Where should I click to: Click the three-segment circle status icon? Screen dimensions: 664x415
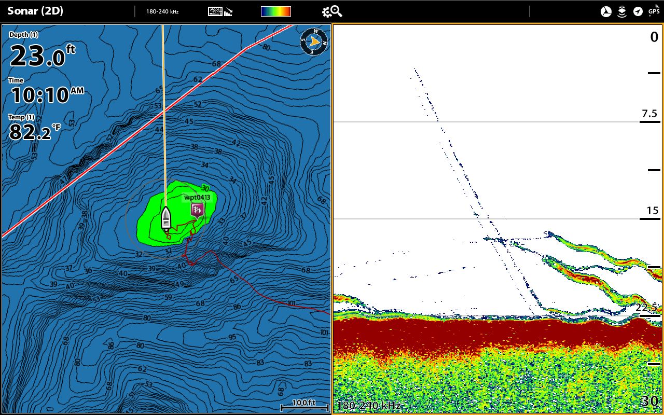tap(606, 11)
